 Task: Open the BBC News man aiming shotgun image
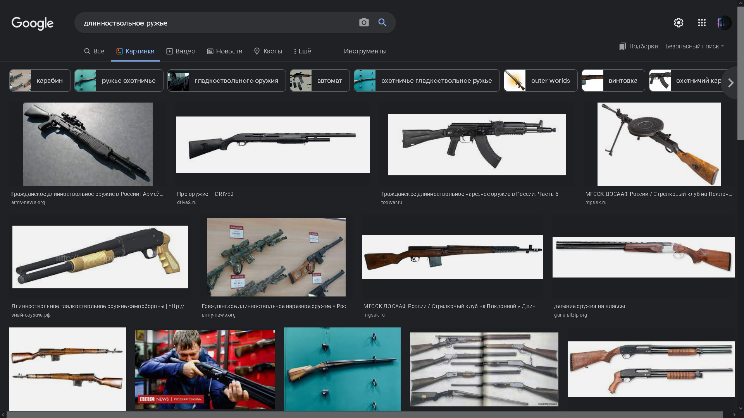[205, 369]
